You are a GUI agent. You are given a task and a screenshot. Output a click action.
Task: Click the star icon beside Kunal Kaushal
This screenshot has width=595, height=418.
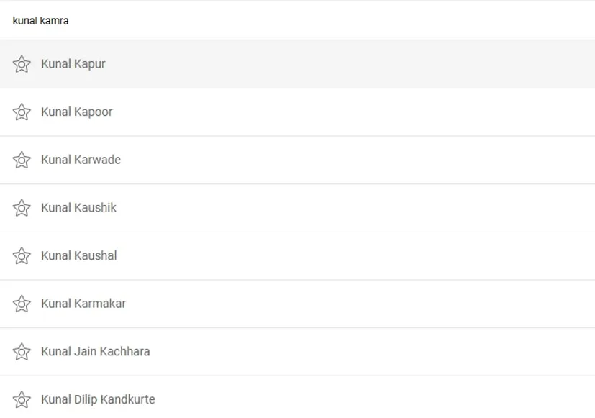click(22, 256)
